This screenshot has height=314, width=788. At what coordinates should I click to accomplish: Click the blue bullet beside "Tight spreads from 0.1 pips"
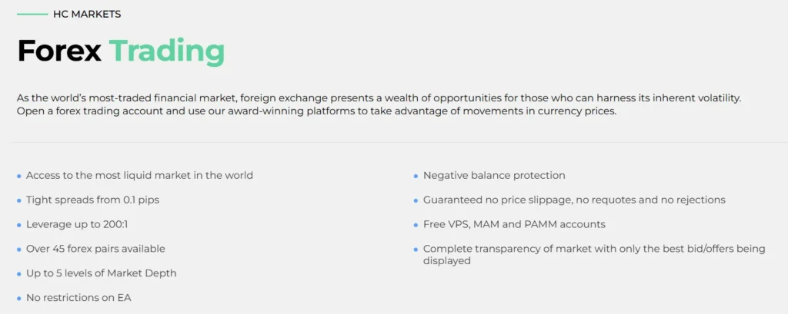(x=19, y=201)
